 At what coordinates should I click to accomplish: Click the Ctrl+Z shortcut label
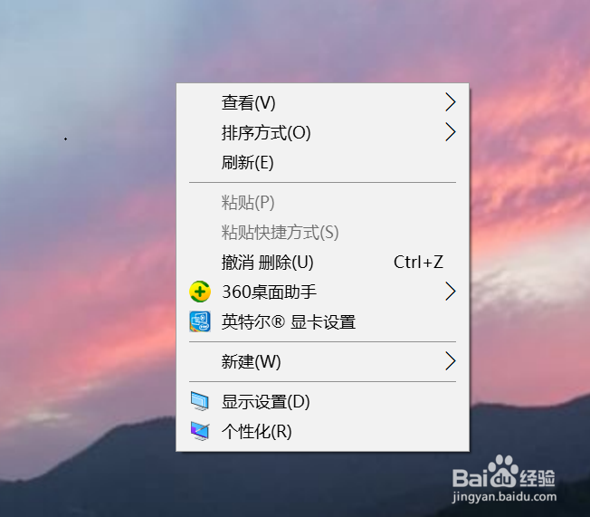point(418,262)
